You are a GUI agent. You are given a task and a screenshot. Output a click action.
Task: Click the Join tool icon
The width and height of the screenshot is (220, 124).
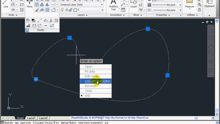tap(46, 25)
